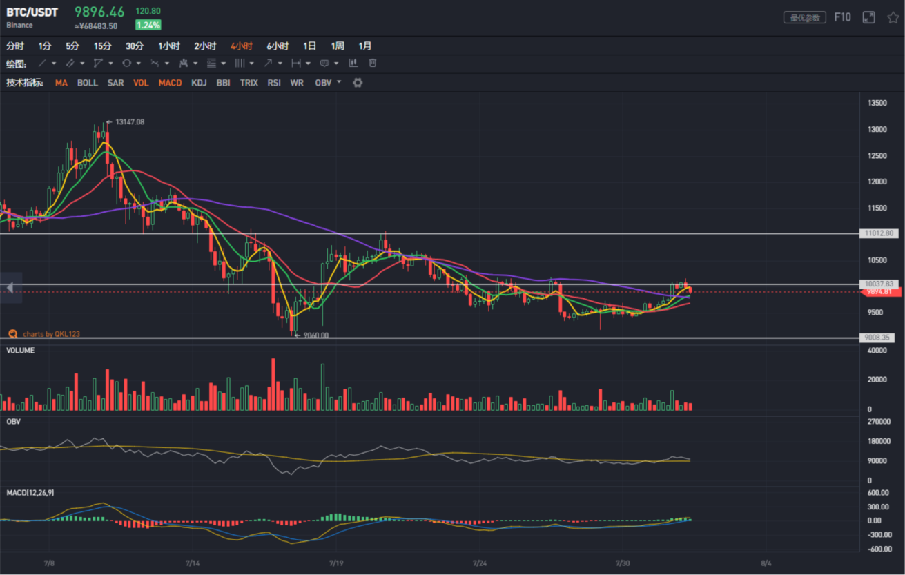
Task: Select the arrow drawing tool
Action: click(268, 63)
